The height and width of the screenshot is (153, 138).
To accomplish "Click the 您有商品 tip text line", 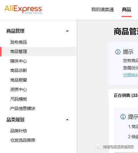I will (130, 61).
